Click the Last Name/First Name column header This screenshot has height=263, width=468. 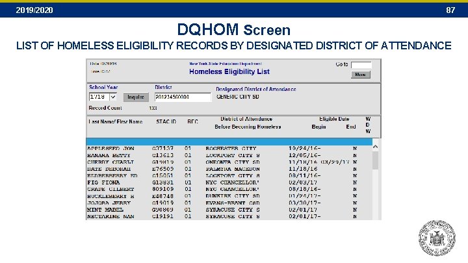(x=116, y=121)
